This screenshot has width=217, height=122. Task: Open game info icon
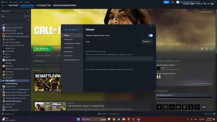(x=207, y=49)
